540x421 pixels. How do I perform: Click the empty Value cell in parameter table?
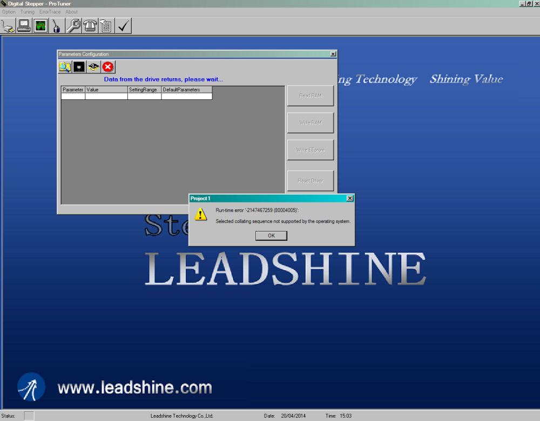pyautogui.click(x=106, y=97)
